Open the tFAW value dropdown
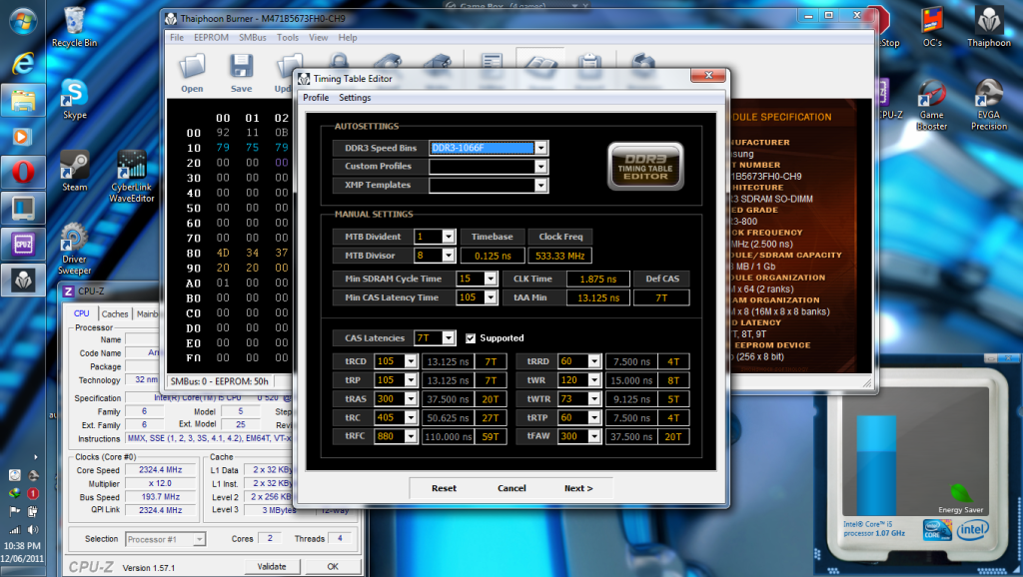Viewport: 1023px width, 577px height. pos(593,436)
